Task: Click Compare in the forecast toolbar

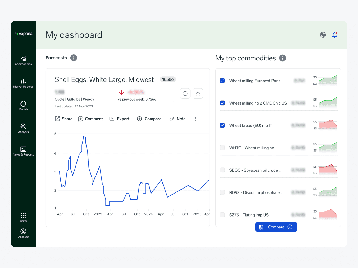Action: tap(149, 119)
